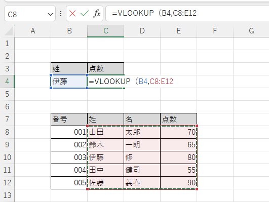Screen dimensions: 269x202
Task: Click score cell showing 55
Action: tap(179, 170)
